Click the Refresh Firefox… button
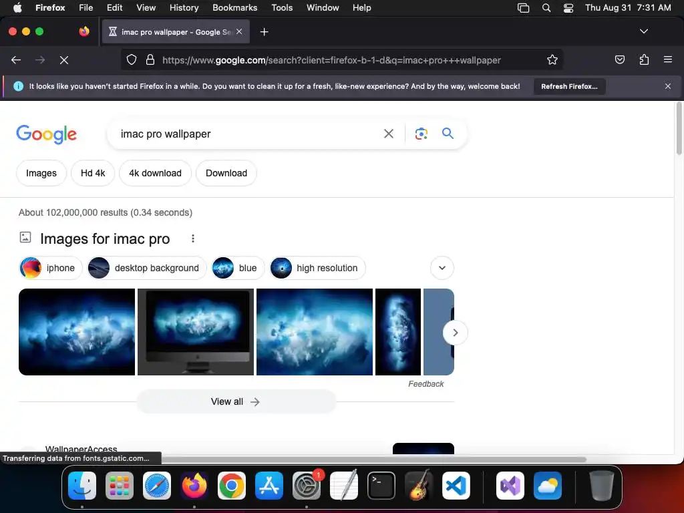684x513 pixels. [569, 86]
